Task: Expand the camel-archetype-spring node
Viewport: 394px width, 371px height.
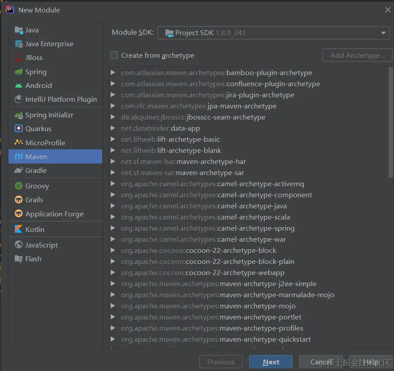Action: coord(113,228)
